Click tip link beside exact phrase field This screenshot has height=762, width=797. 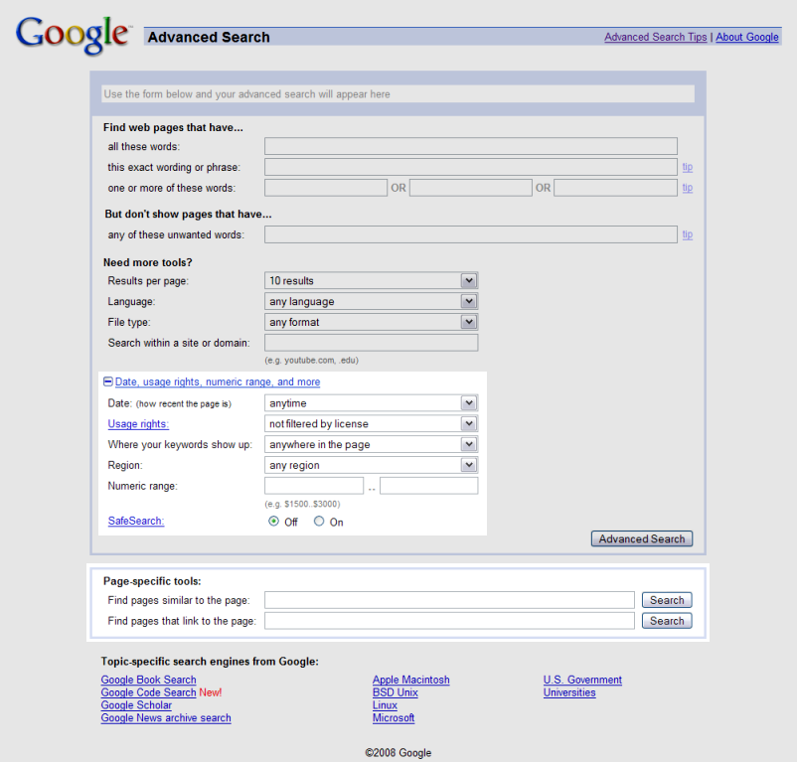coord(688,167)
